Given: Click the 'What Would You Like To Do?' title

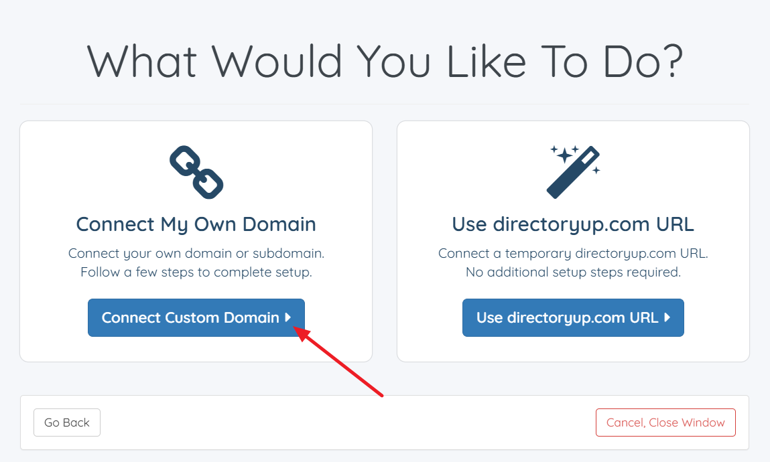Looking at the screenshot, I should [385, 62].
